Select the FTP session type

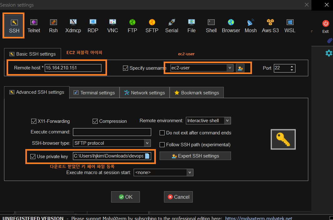[x=132, y=26]
